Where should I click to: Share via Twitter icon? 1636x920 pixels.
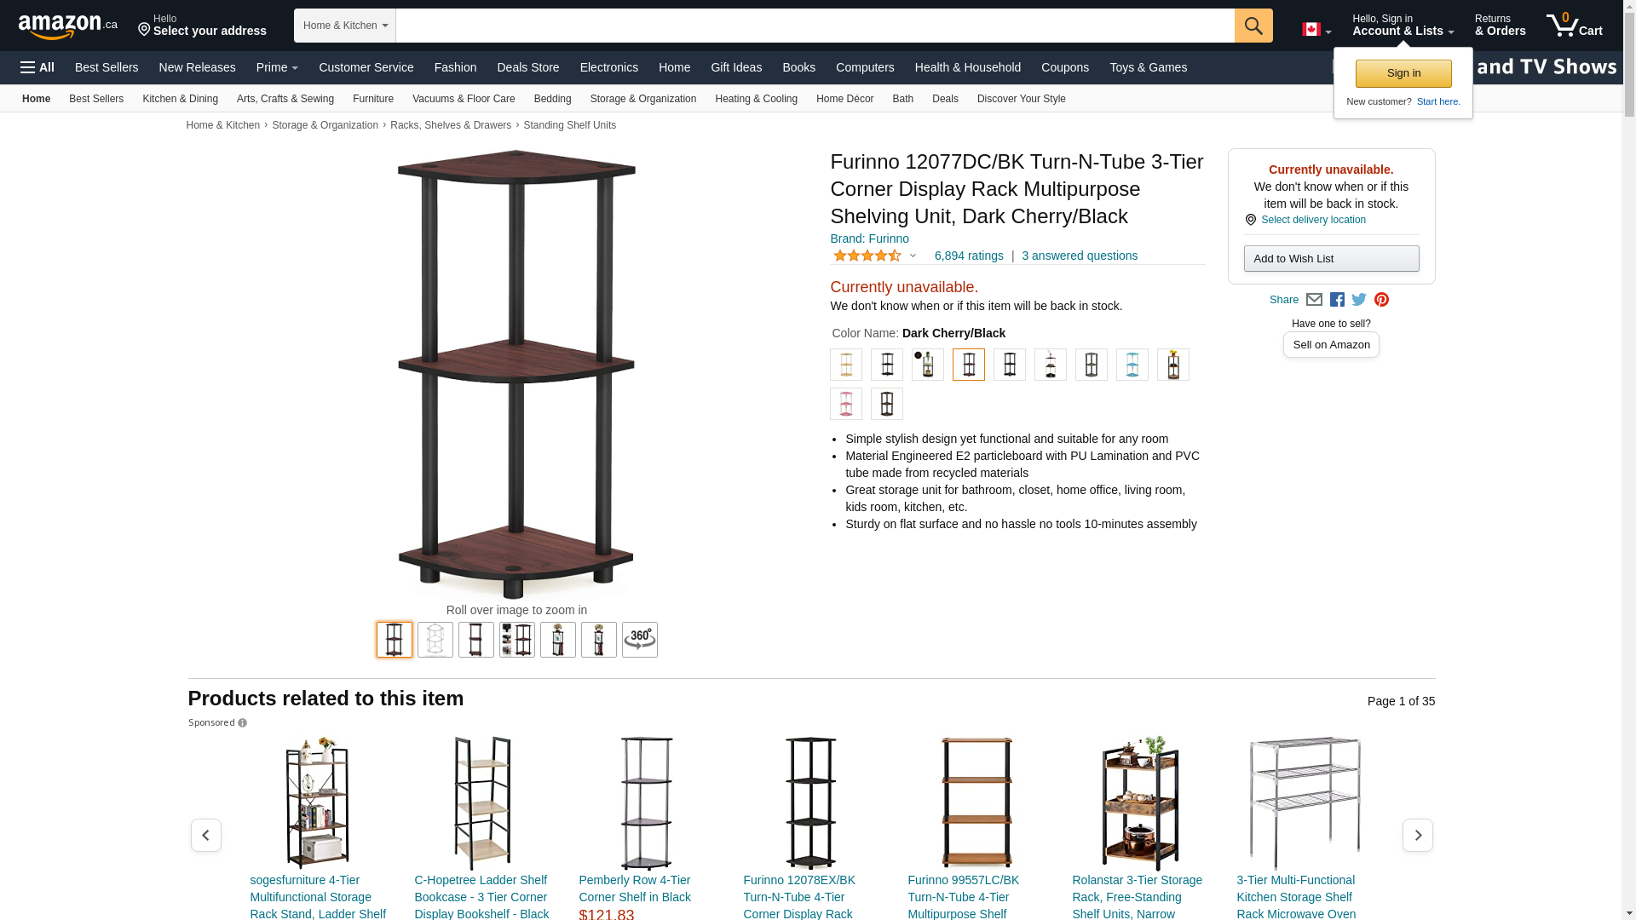pyautogui.click(x=1359, y=300)
